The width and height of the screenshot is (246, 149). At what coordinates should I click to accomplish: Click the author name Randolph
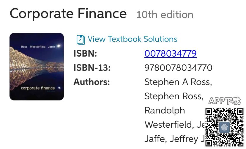point(165,110)
